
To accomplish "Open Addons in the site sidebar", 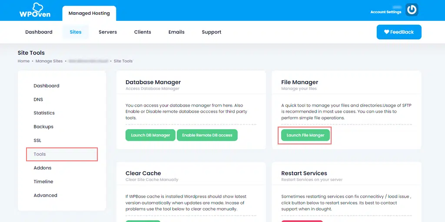I will click(43, 168).
